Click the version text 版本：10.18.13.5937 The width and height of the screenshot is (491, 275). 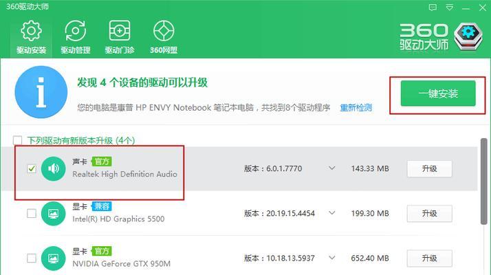click(279, 258)
